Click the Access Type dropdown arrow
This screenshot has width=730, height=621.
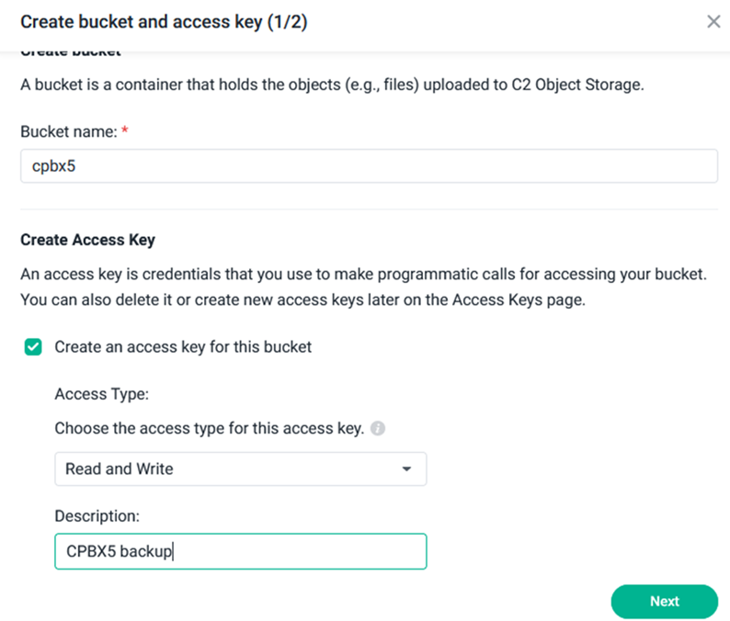pos(406,469)
